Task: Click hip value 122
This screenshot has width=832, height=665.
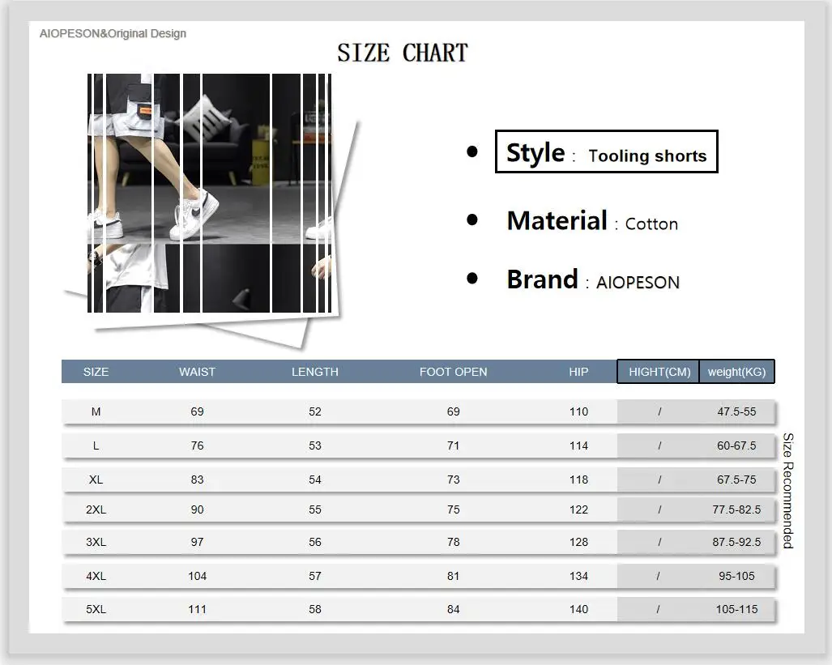Action: pos(579,509)
